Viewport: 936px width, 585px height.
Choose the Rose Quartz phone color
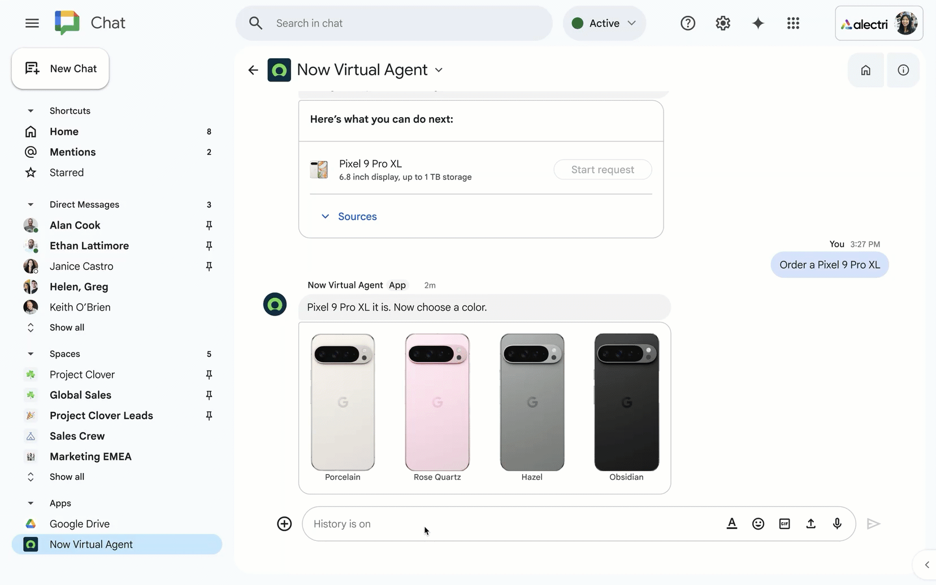tap(437, 403)
